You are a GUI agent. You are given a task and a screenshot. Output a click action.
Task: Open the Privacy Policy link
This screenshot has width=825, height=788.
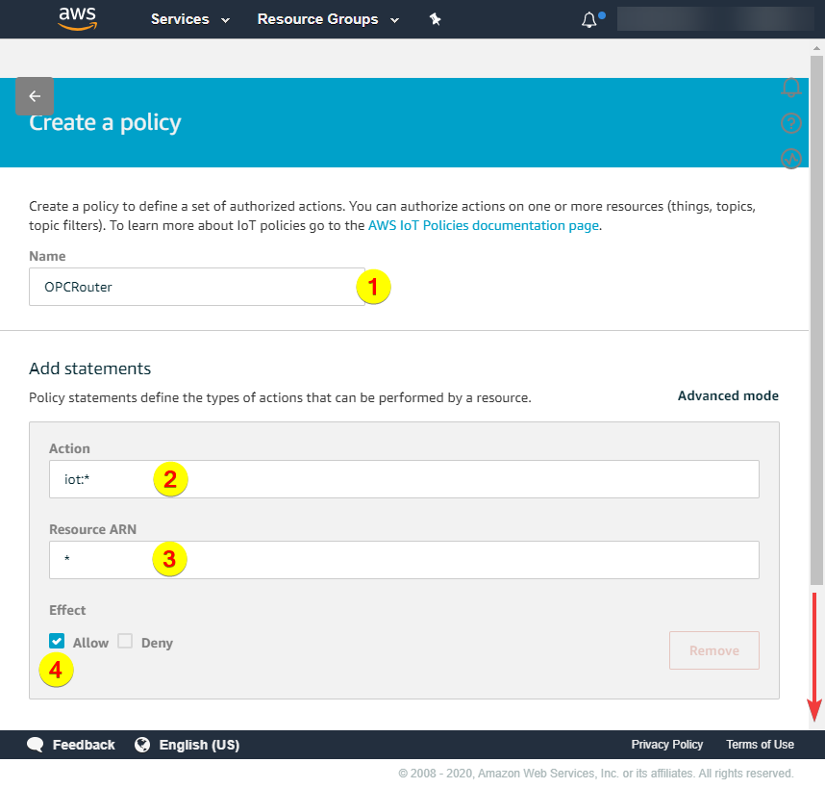pos(666,744)
